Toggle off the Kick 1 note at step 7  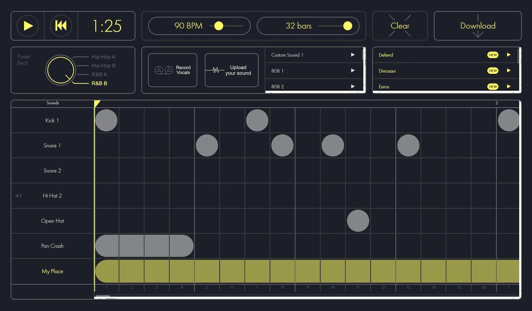click(x=257, y=121)
